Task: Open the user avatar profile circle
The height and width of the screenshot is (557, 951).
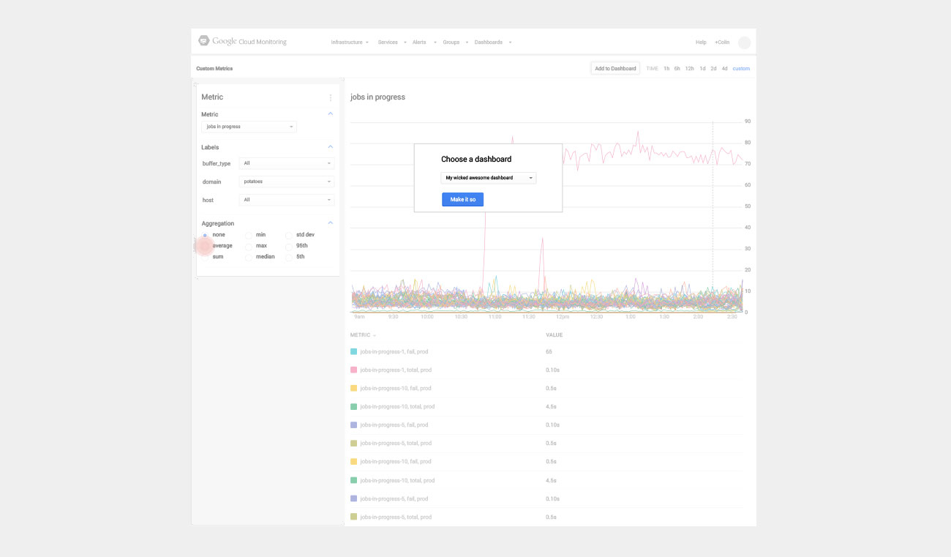Action: (x=744, y=42)
